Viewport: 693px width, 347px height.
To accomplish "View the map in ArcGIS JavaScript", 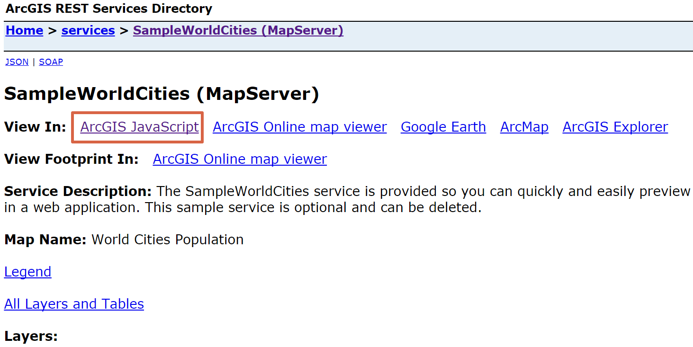I will click(140, 127).
